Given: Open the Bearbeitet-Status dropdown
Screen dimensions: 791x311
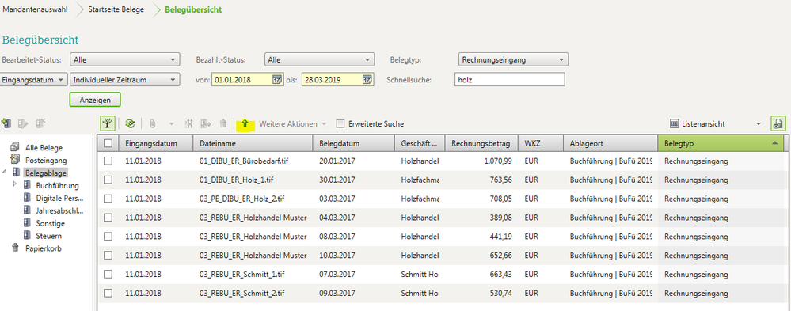Looking at the screenshot, I should click(124, 59).
